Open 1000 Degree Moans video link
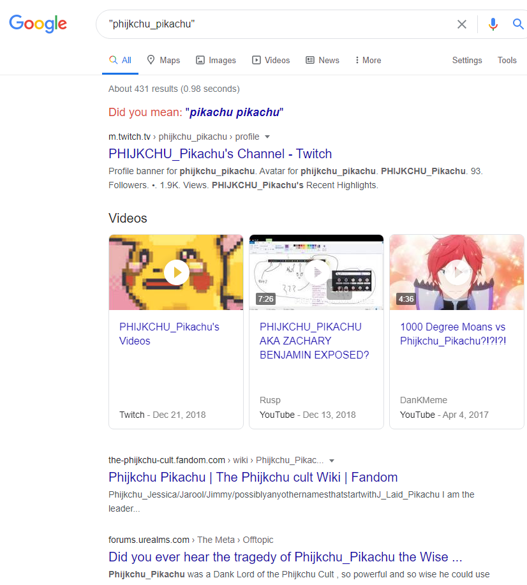 [x=453, y=334]
